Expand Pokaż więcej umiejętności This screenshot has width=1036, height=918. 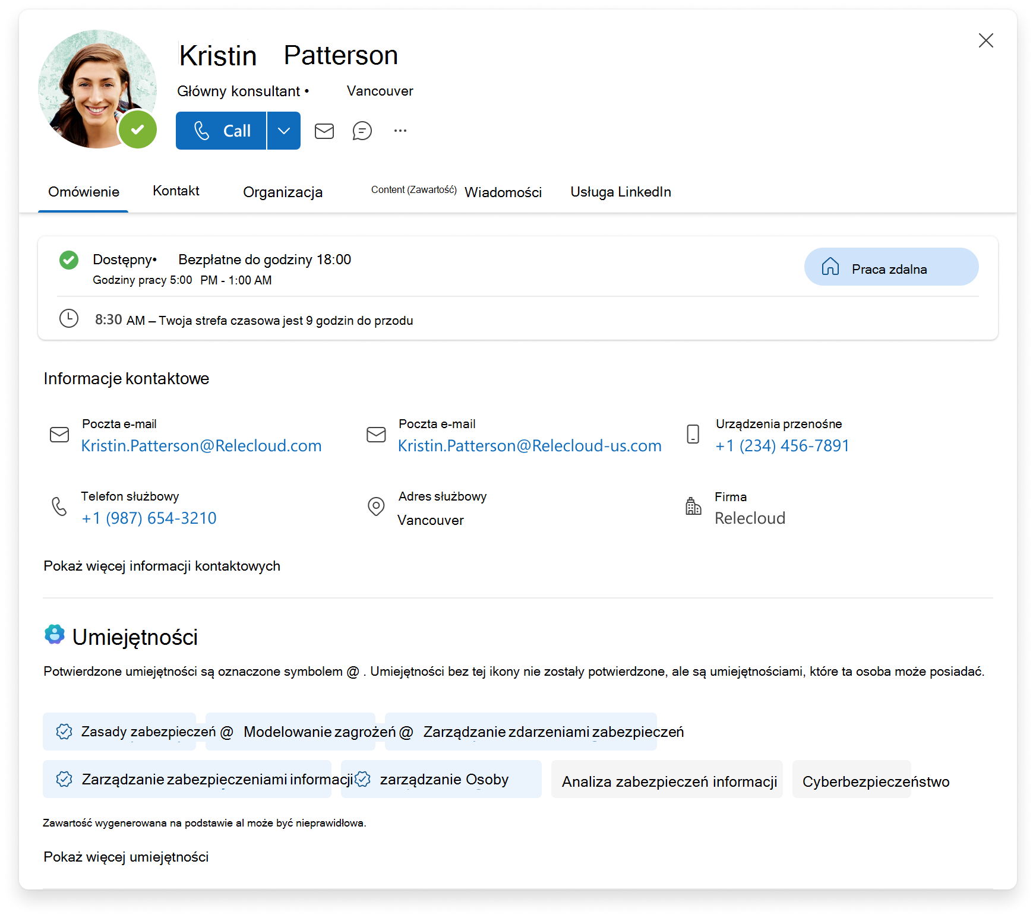pyautogui.click(x=126, y=857)
